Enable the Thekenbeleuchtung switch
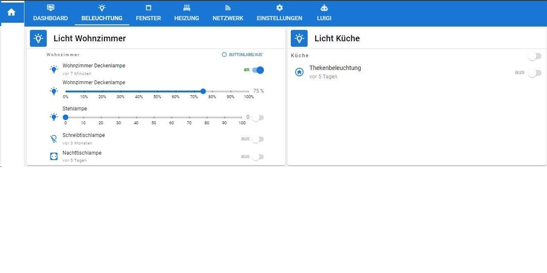Viewport: 547px width, 273px height. (535, 73)
